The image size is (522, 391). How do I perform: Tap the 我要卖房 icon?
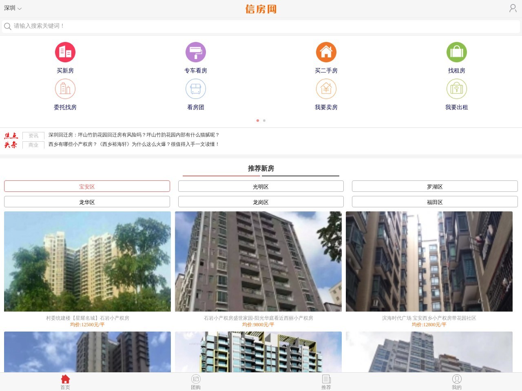tap(326, 89)
